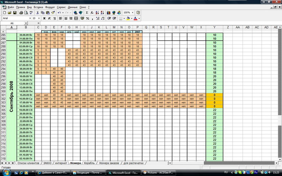Click the Print icon
This screenshot has height=176, width=282.
tap(21, 13)
